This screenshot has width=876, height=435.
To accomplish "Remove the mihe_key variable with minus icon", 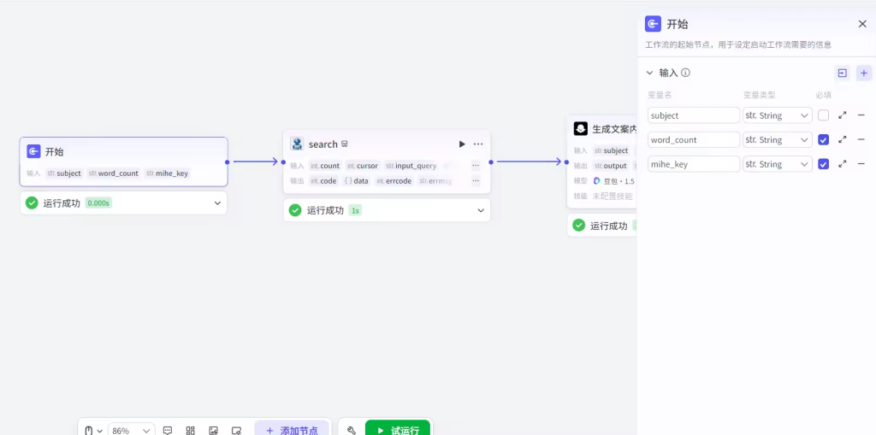I will pyautogui.click(x=861, y=164).
